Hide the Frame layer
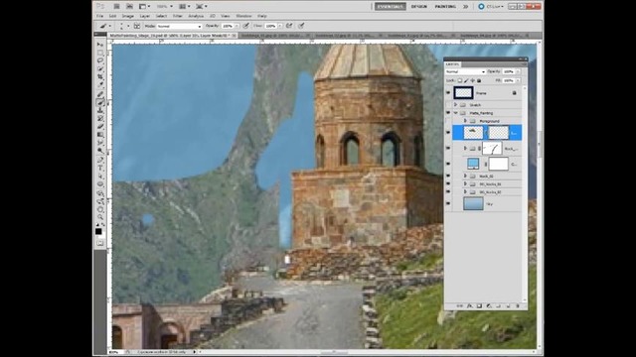The height and width of the screenshot is (357, 636). (448, 93)
